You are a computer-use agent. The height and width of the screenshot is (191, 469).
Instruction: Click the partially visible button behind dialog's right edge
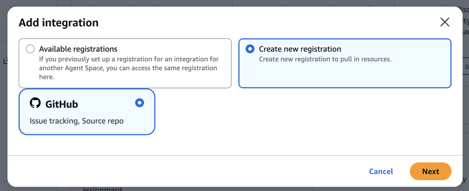[466, 67]
